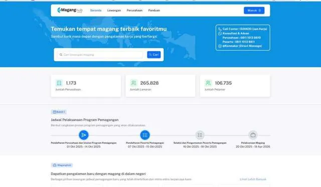Click the magnifier icon in search field
The height and width of the screenshot is (187, 321).
click(x=61, y=55)
